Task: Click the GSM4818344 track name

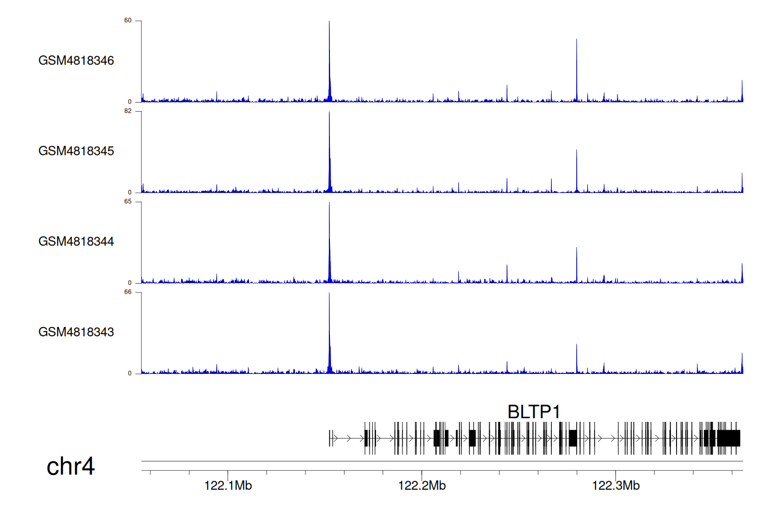Action: point(76,241)
